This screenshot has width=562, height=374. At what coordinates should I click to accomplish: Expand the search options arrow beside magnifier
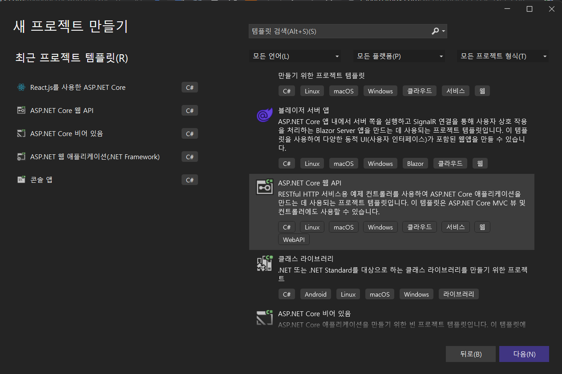tap(444, 32)
